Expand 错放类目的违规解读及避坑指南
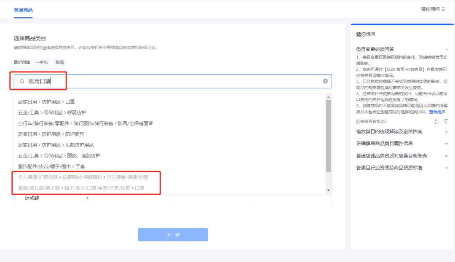The image size is (455, 262). [x=446, y=131]
